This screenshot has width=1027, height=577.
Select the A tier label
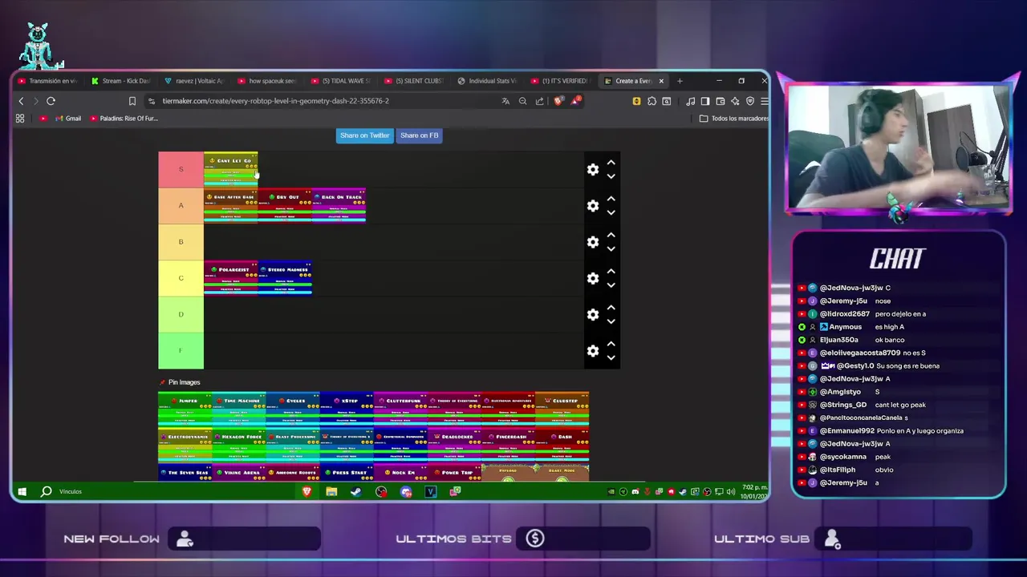coord(181,206)
